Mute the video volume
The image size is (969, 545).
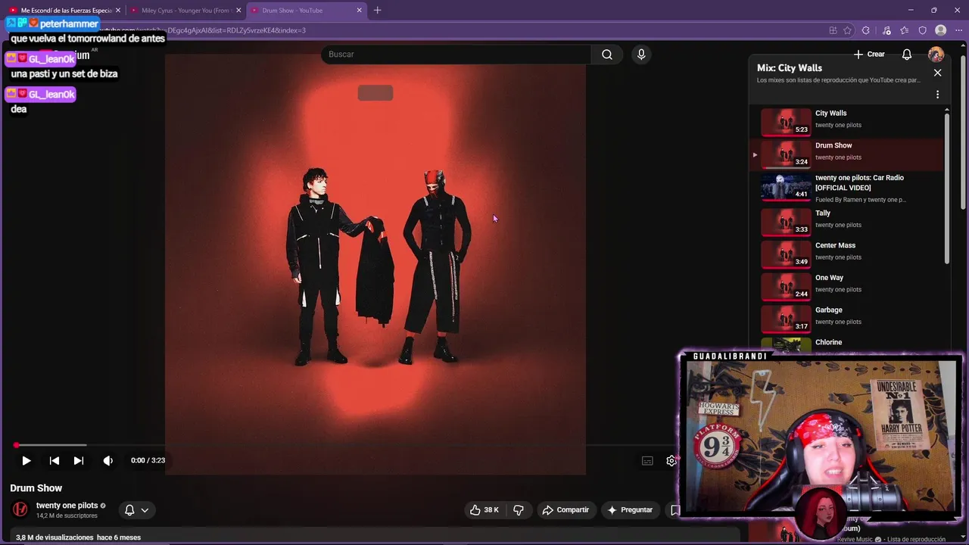pos(108,460)
